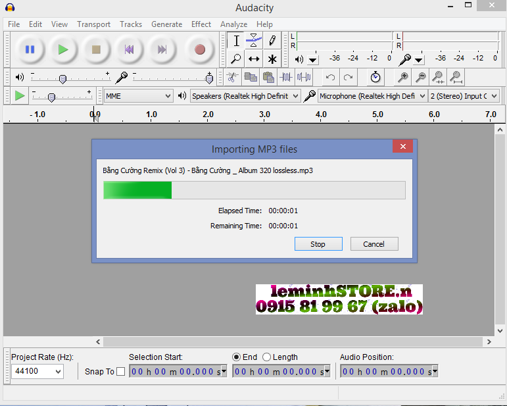Open Selection Start time format dropdown
The height and width of the screenshot is (406, 507).
(x=224, y=371)
